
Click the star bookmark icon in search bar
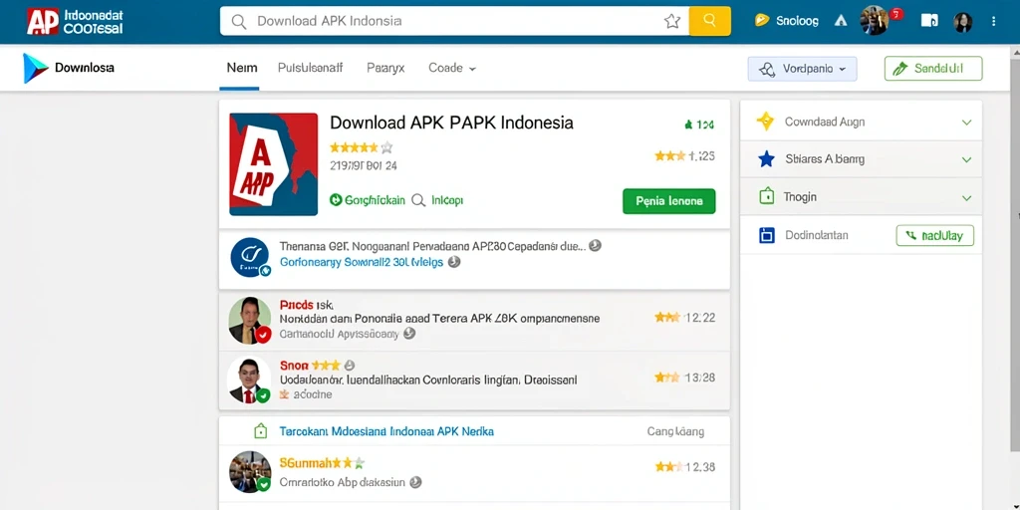pos(672,22)
